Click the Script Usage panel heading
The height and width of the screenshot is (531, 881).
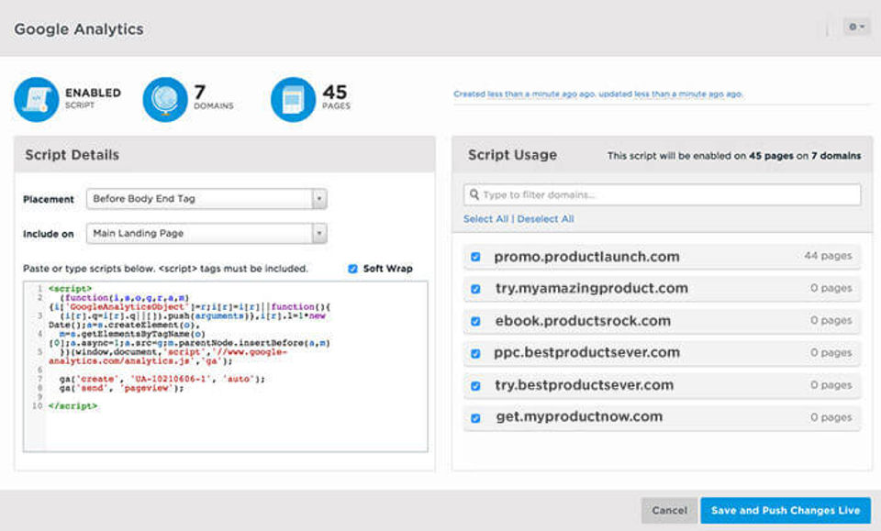512,155
